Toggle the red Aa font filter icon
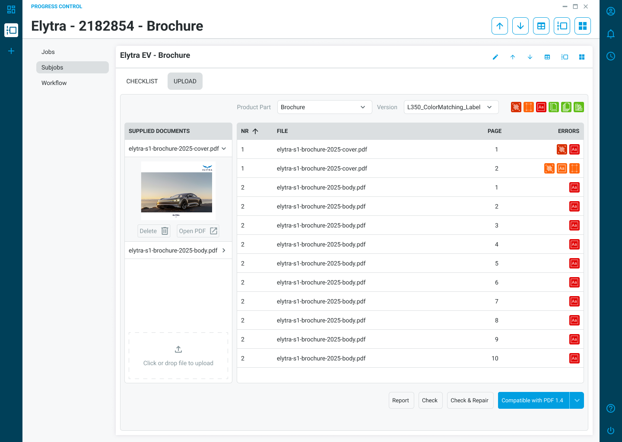Screen dimensions: 622x442 tap(541, 107)
